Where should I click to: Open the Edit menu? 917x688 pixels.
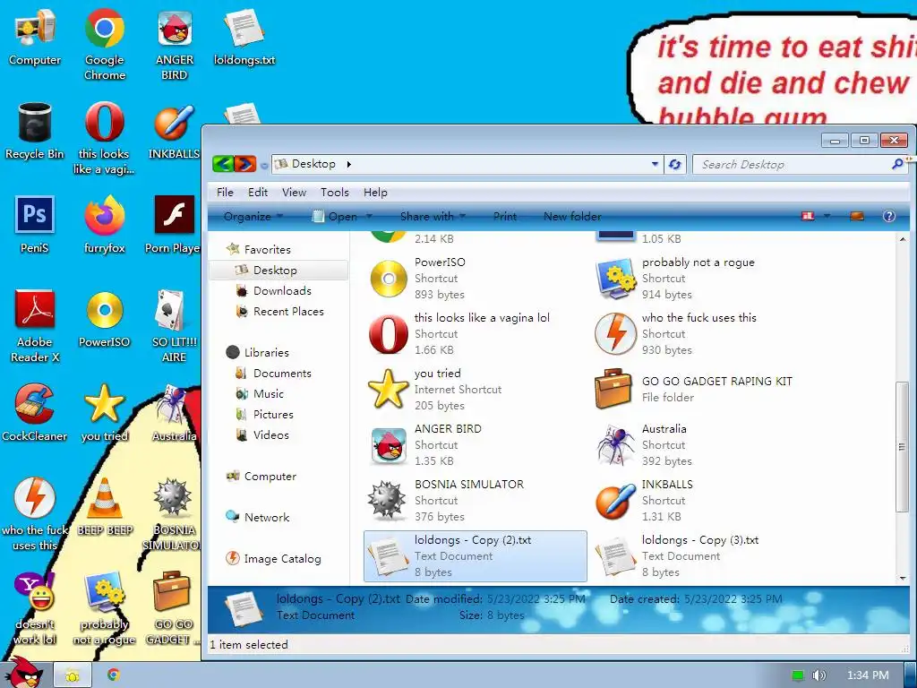tap(257, 192)
